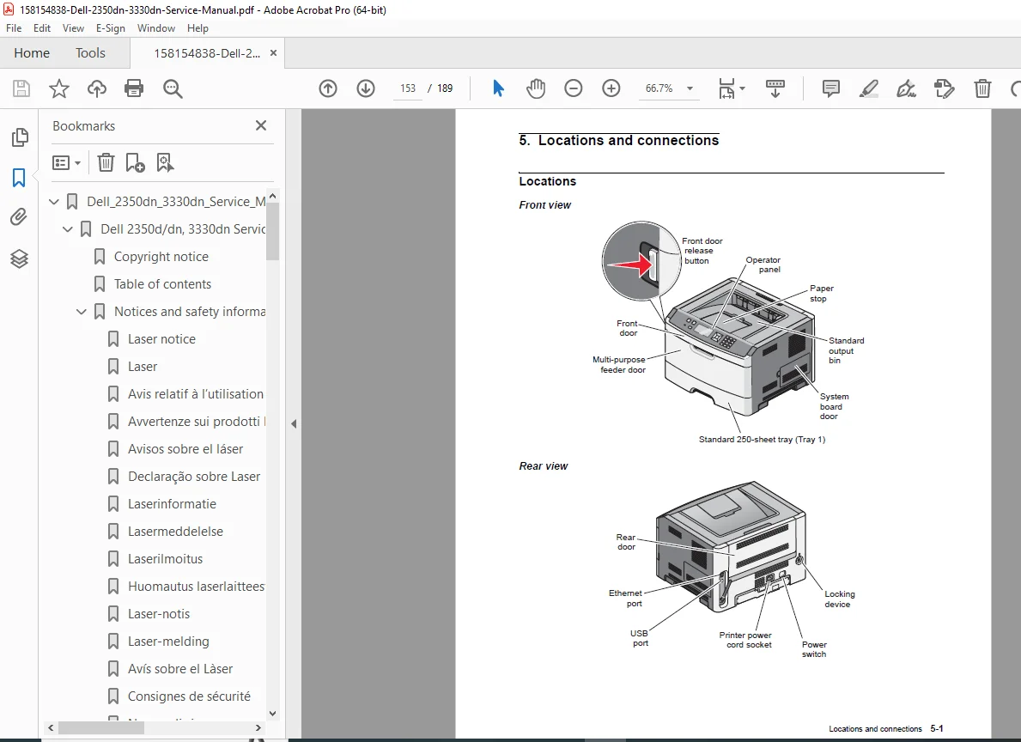Image resolution: width=1021 pixels, height=742 pixels.
Task: Open Huomautus laserlaittees bookmark
Action: [196, 587]
